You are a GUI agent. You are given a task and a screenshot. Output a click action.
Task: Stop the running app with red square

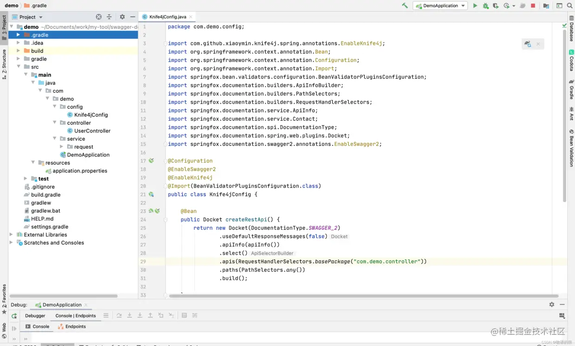click(x=533, y=6)
